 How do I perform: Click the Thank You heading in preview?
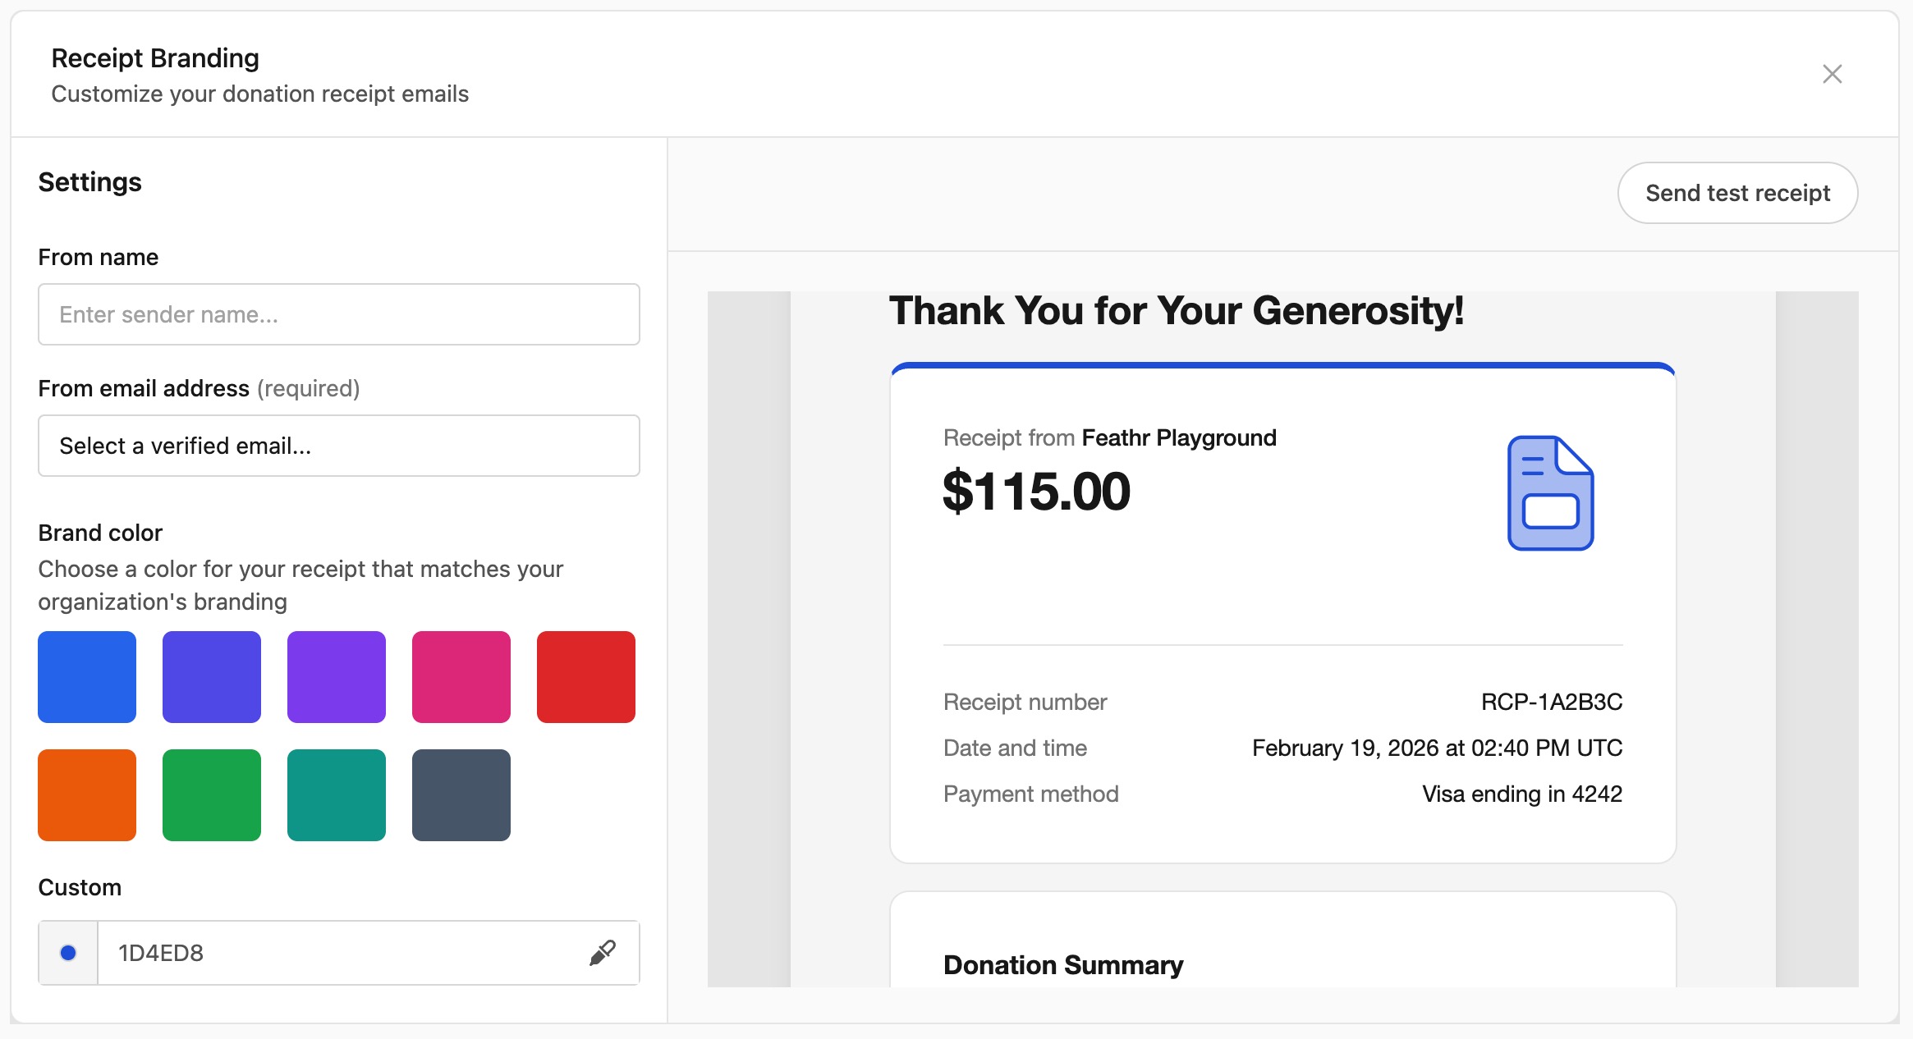click(1176, 311)
